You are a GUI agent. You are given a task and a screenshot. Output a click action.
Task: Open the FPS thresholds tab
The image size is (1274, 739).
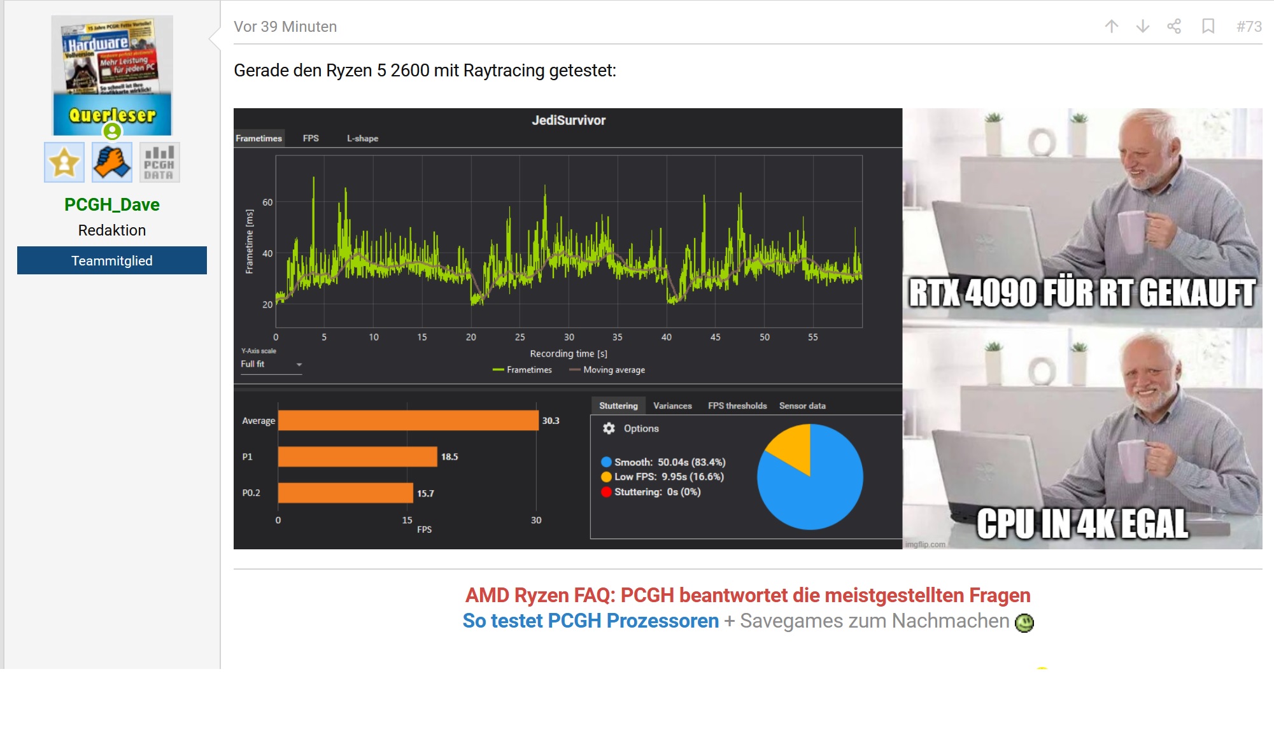[x=737, y=405]
